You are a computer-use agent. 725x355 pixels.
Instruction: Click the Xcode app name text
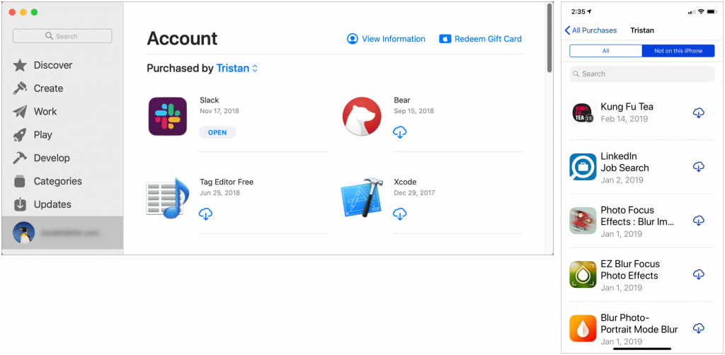click(405, 182)
